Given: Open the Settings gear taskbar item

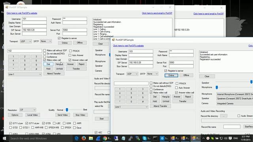Looking at the screenshot, I should (164, 138).
